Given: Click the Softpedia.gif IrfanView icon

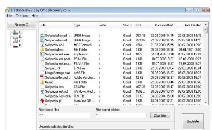Looking at the screenshot, I should (42, 101).
